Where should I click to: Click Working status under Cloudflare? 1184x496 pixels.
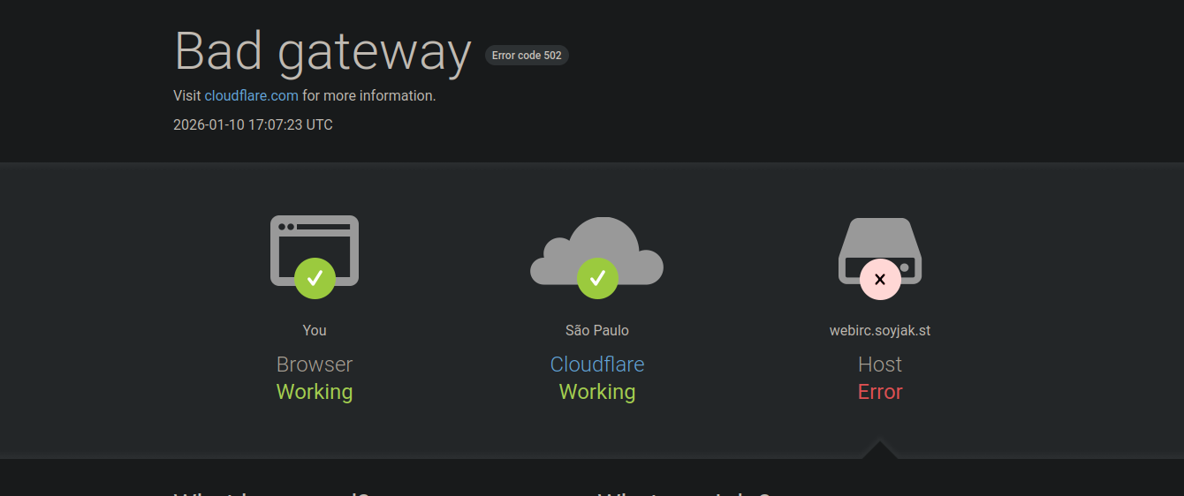tap(597, 392)
